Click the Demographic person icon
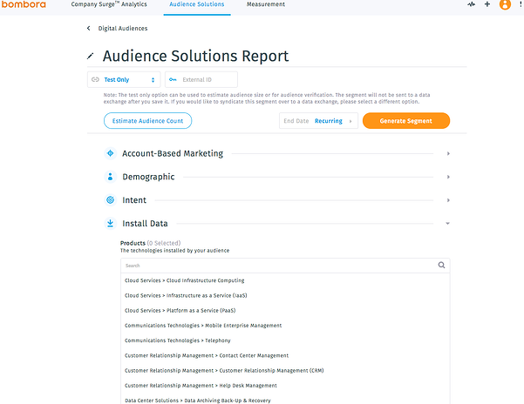The height and width of the screenshot is (404, 524). coord(110,177)
